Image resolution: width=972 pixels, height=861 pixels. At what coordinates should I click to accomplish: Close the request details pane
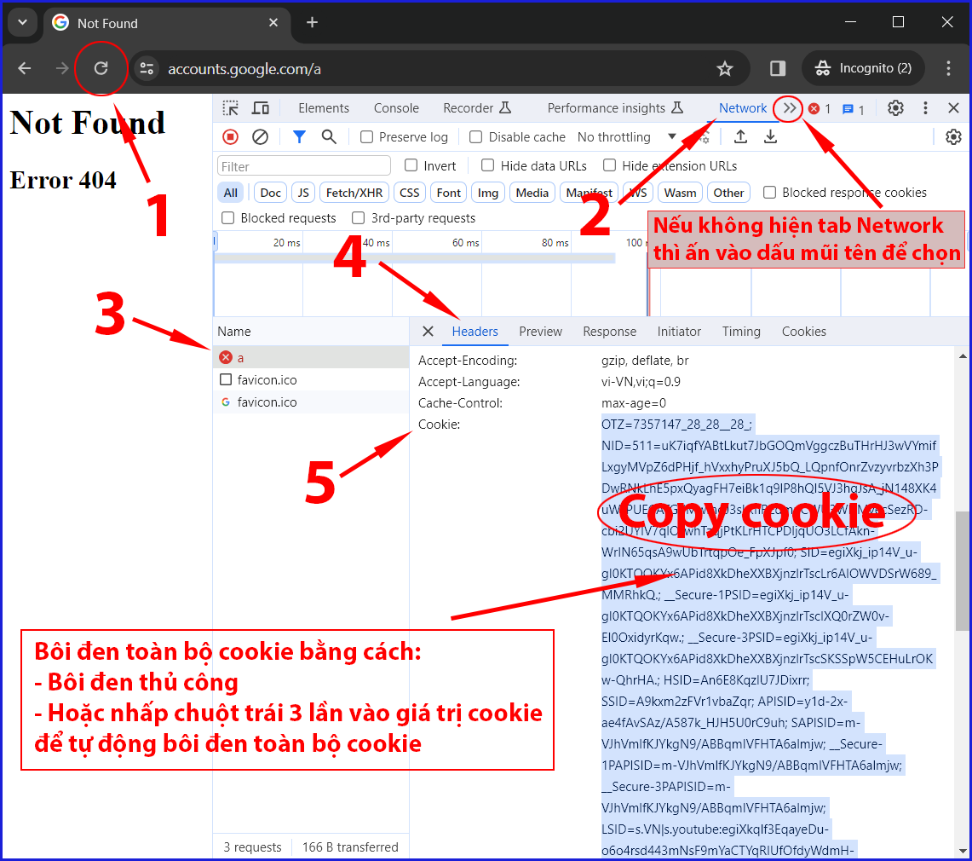[428, 332]
